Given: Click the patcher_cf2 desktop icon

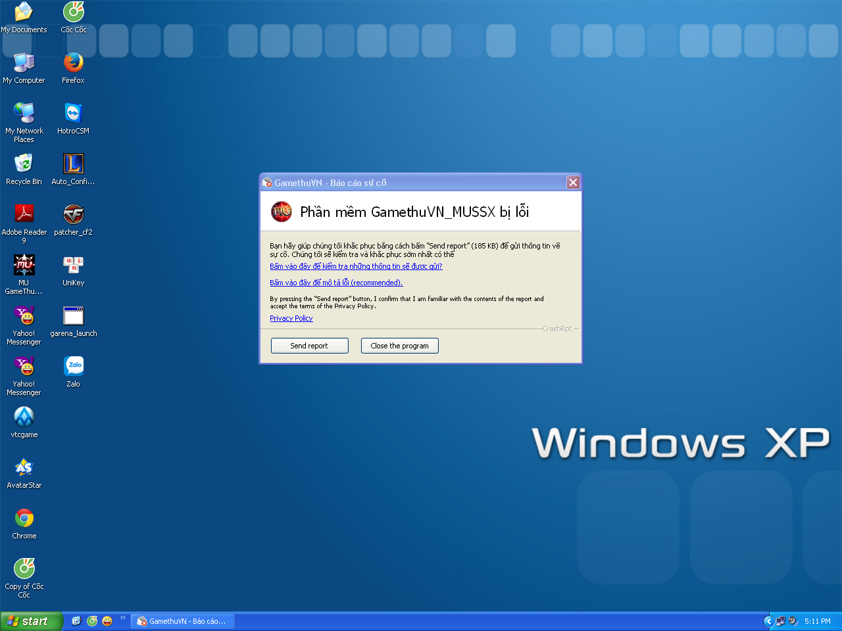Looking at the screenshot, I should (x=74, y=220).
